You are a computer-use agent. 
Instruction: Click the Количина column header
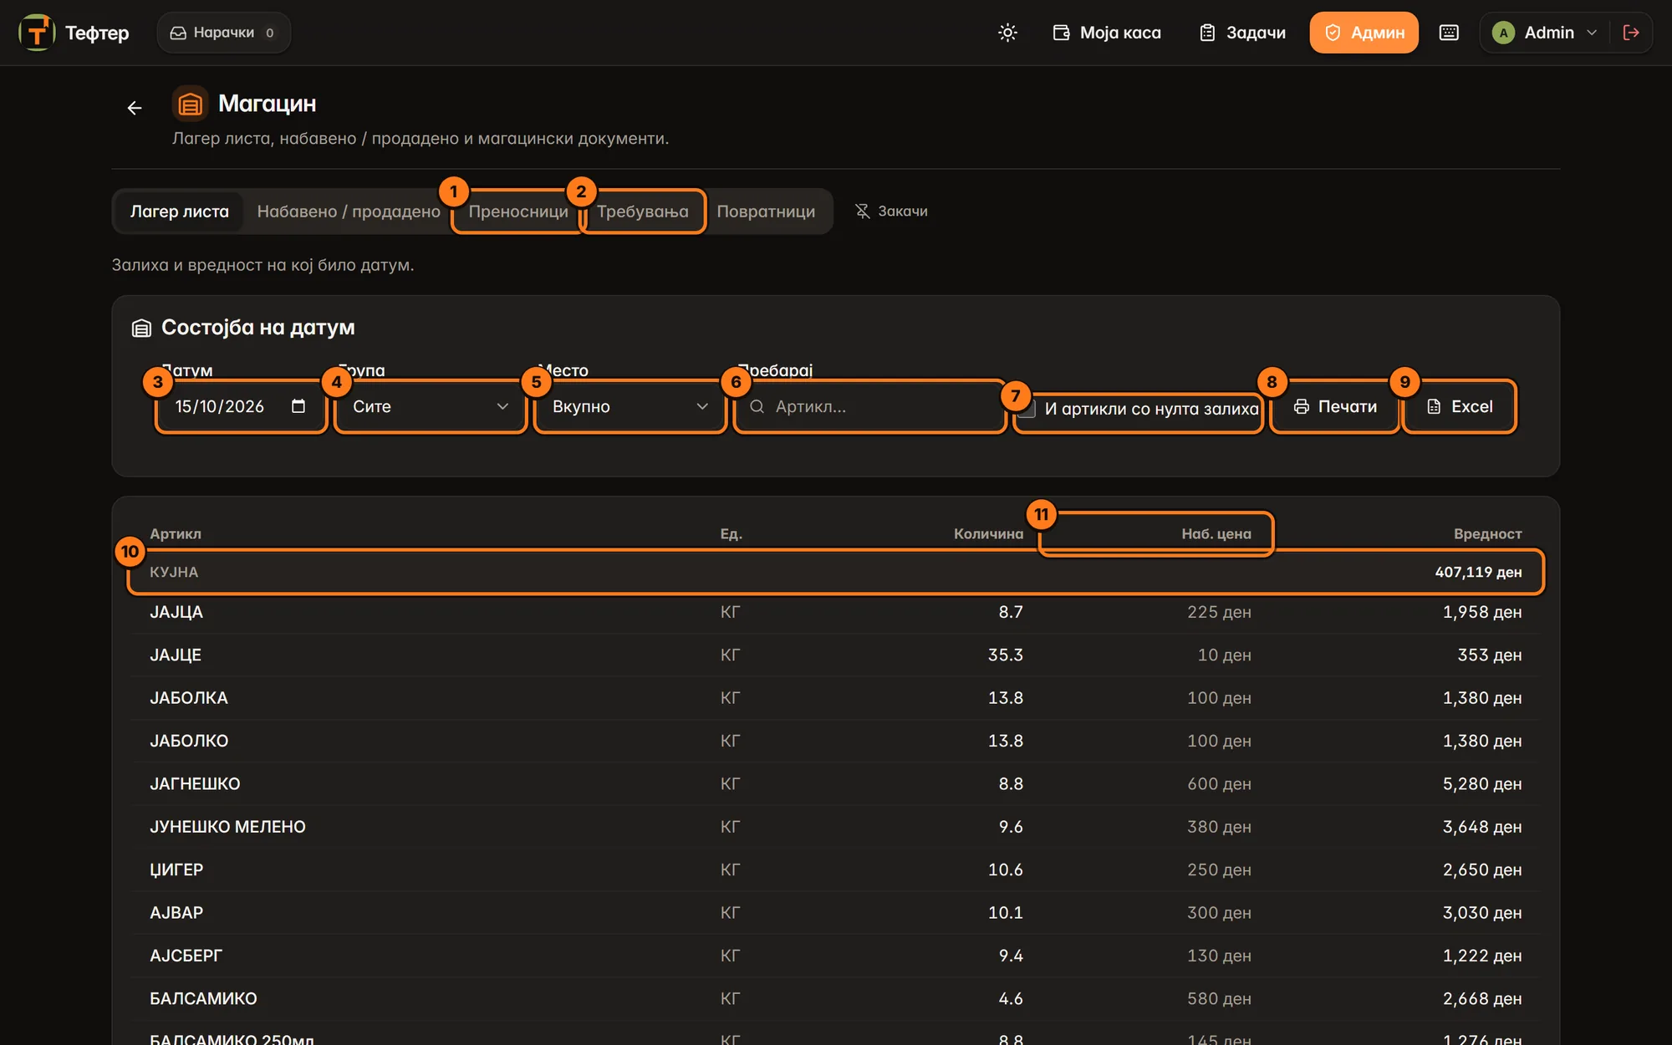pos(988,534)
